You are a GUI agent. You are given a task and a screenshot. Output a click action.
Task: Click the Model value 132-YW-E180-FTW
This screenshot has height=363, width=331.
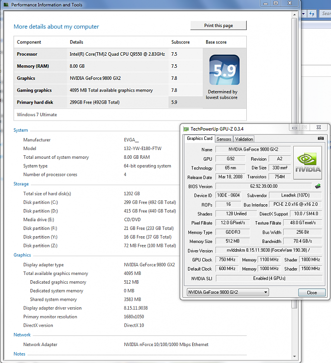click(x=143, y=149)
